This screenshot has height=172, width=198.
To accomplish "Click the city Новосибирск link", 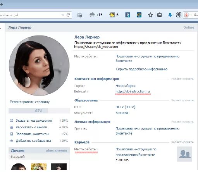I will click(x=126, y=86).
